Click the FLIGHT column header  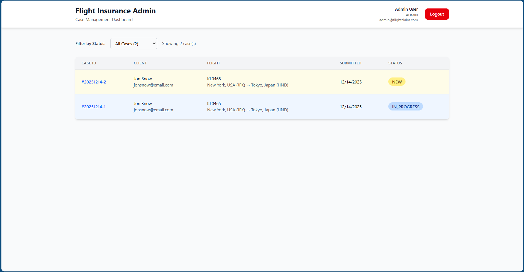tap(214, 63)
